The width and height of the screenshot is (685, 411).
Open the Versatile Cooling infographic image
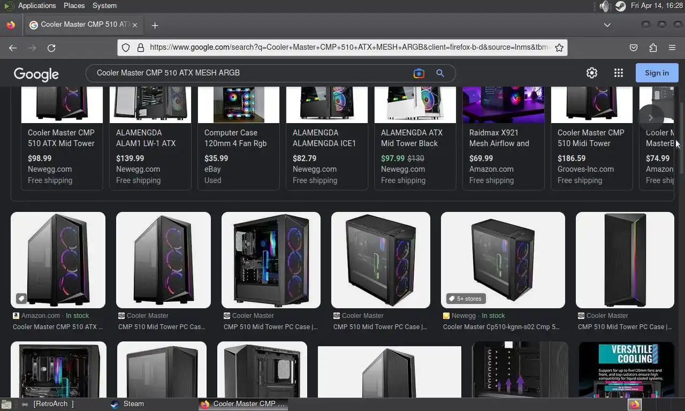coord(626,370)
